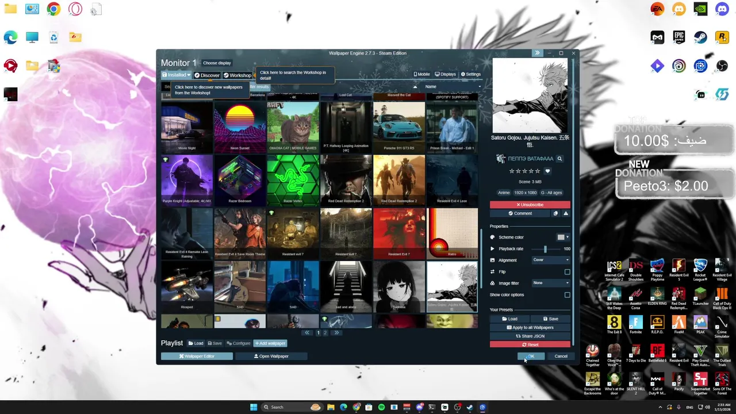
Task: Click the Open Wallpaper button
Action: (271, 356)
